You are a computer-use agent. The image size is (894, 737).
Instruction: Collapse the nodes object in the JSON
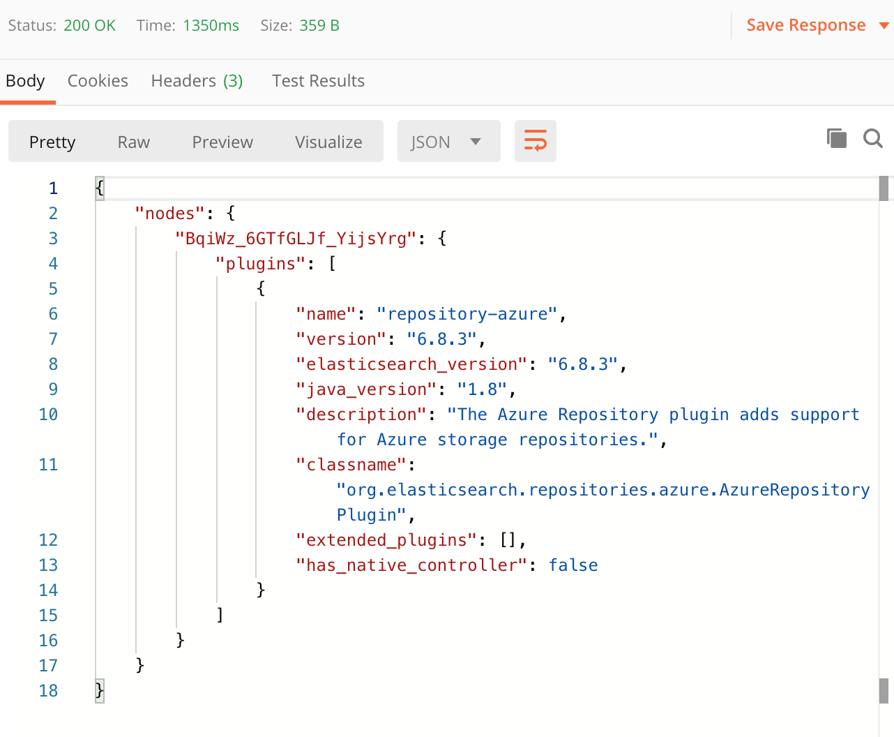pos(230,213)
